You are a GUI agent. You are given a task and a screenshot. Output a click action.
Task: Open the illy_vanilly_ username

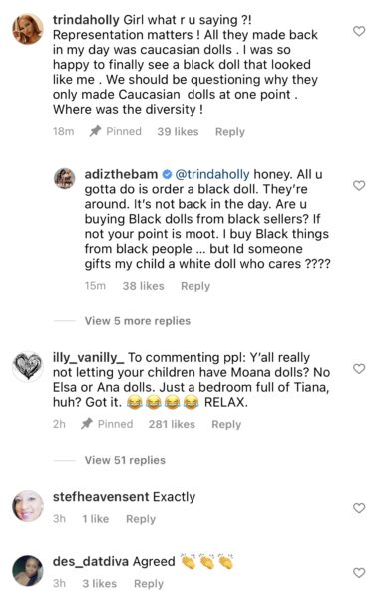88,358
